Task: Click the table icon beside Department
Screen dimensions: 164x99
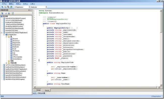Action: (11, 43)
